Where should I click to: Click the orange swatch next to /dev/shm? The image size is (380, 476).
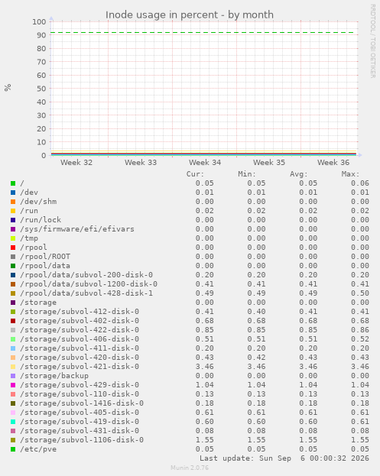point(13,202)
